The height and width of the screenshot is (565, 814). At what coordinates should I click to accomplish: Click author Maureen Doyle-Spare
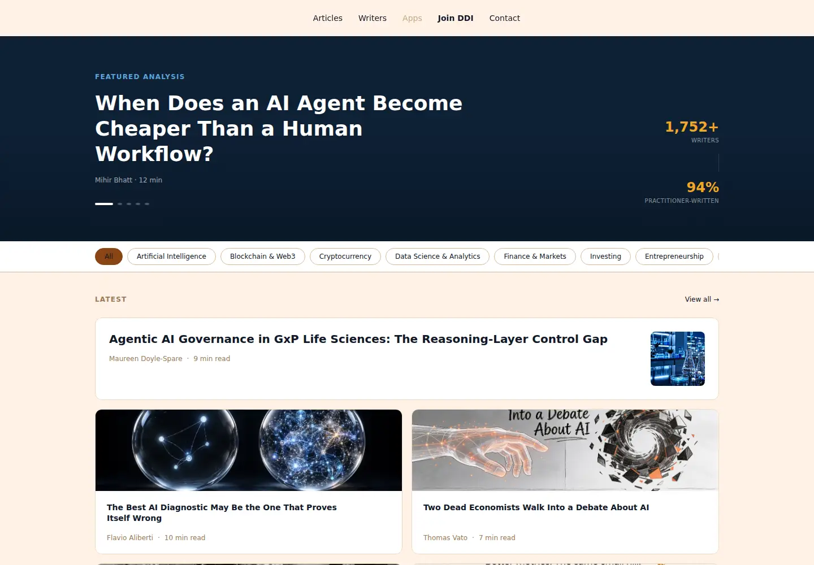[x=146, y=359]
